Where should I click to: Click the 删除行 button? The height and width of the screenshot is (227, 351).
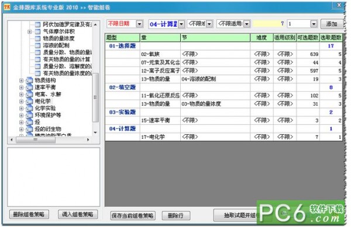[x=175, y=215]
